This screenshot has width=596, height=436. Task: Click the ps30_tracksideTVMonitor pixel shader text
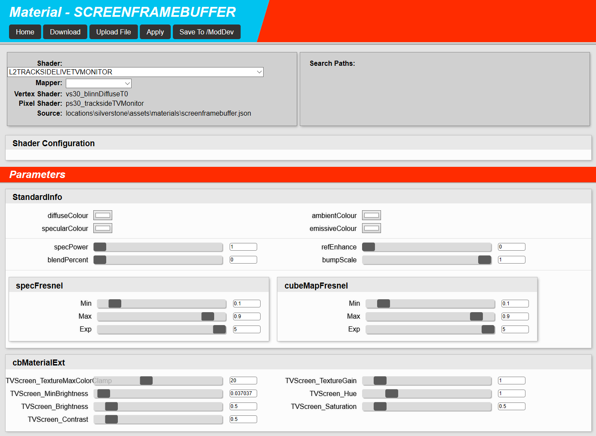pos(105,103)
